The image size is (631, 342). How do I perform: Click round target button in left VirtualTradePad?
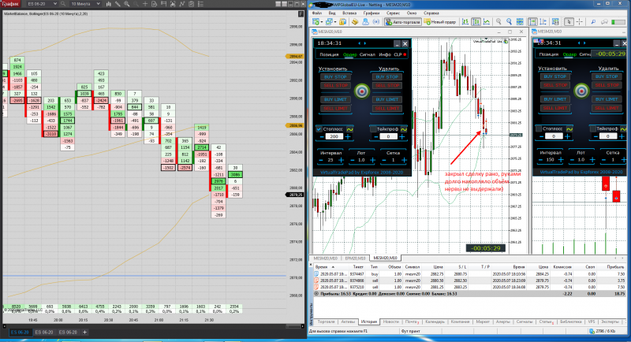pyautogui.click(x=362, y=91)
